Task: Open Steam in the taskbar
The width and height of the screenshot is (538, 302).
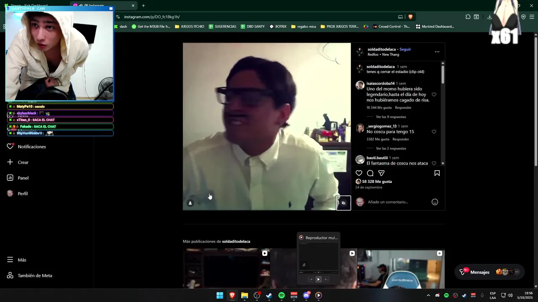Action: (269, 295)
